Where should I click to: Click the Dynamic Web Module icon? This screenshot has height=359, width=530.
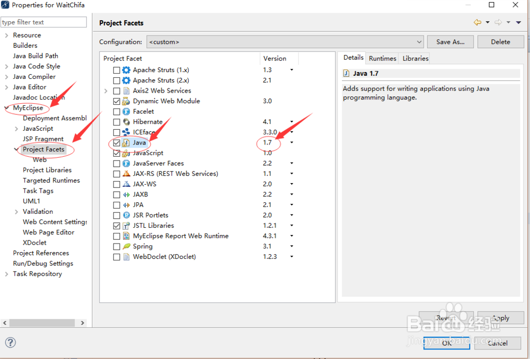click(x=126, y=101)
